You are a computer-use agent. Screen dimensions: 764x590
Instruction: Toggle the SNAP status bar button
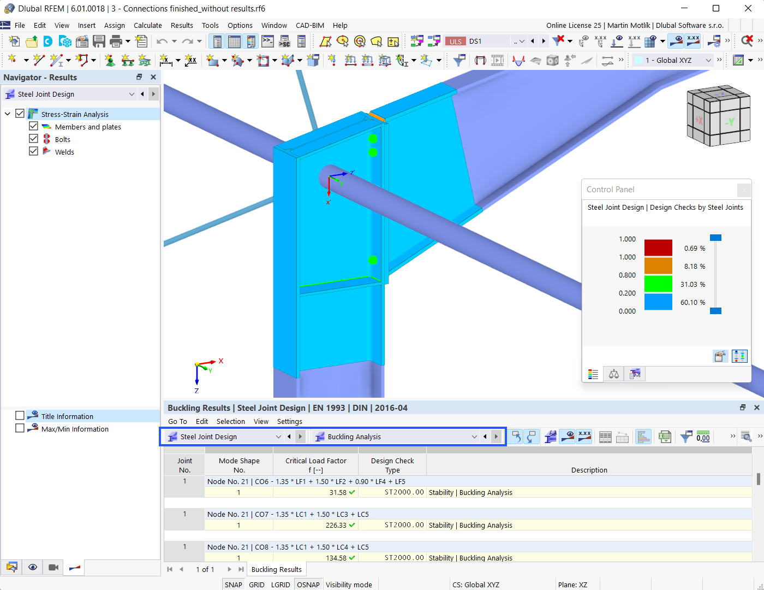point(234,585)
